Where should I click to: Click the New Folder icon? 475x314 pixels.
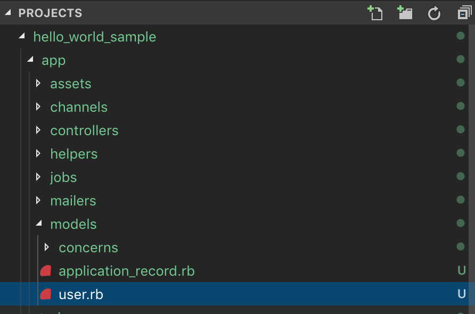coord(405,13)
